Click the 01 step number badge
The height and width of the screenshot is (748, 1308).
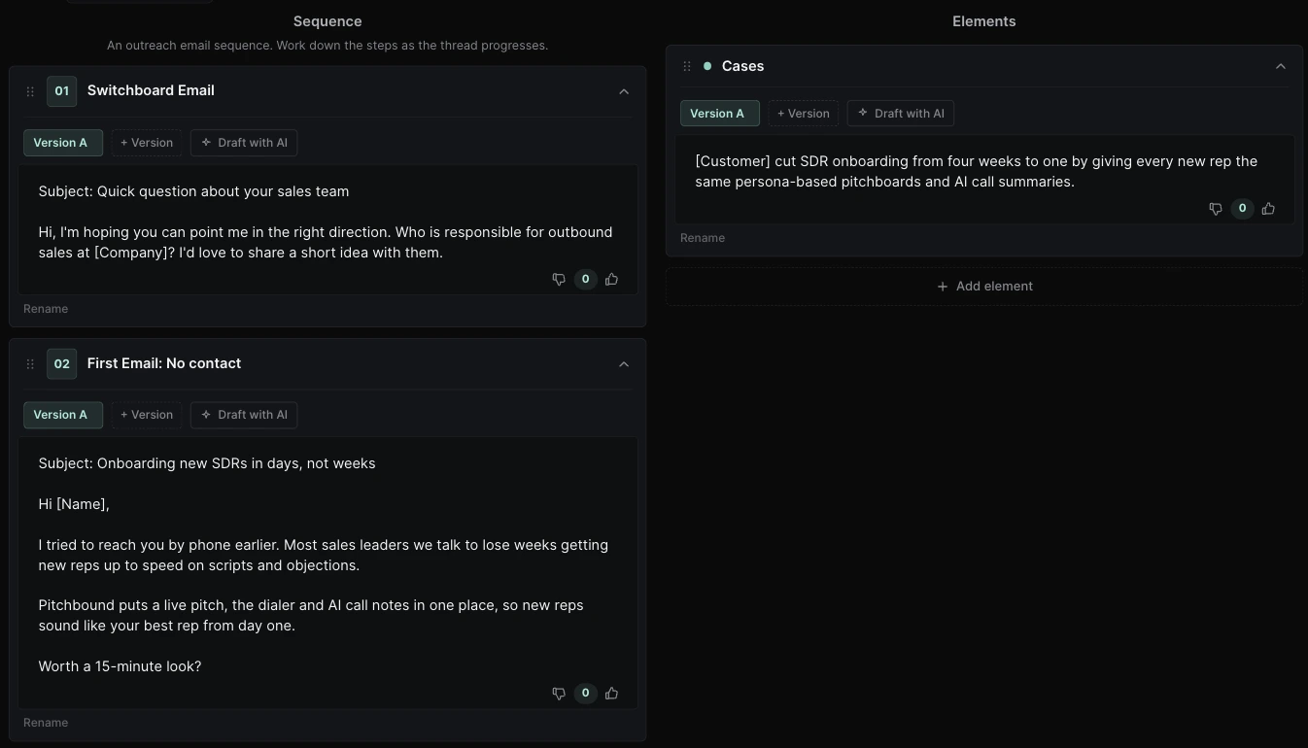tap(61, 91)
